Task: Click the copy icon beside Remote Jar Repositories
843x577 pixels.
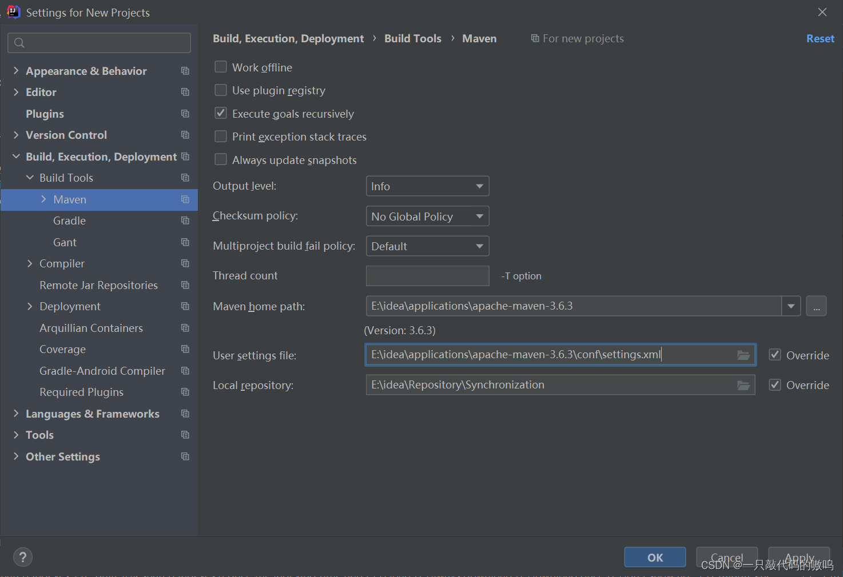Action: [x=185, y=285]
